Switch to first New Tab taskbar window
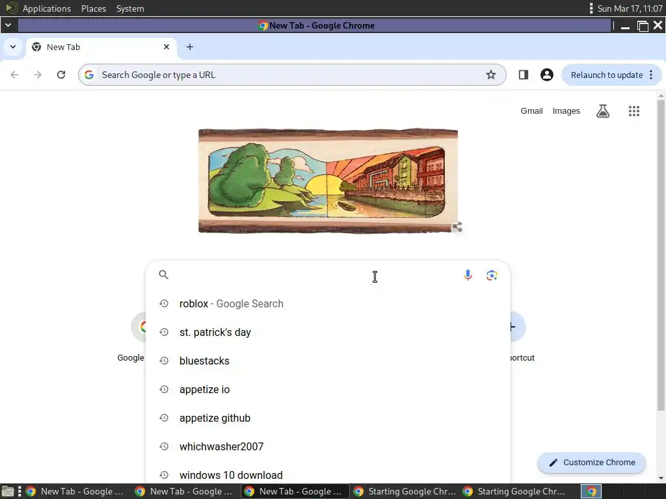The height and width of the screenshot is (499, 666). 75,491
